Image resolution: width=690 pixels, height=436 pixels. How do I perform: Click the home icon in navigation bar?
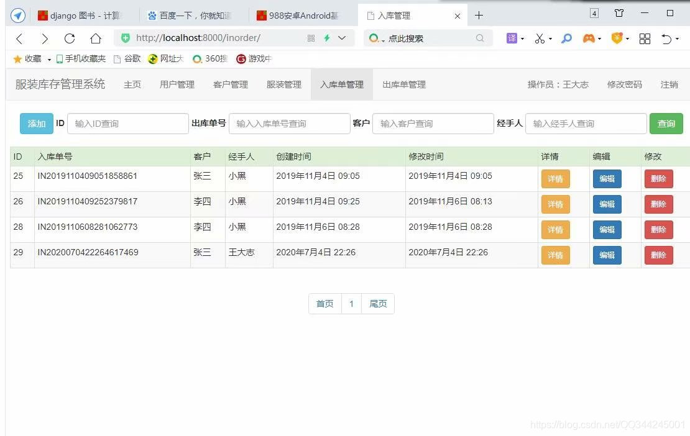coord(94,38)
